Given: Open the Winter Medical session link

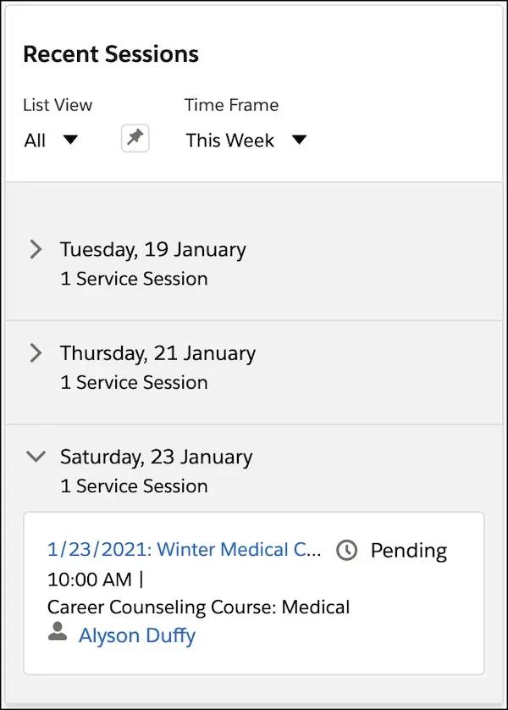Looking at the screenshot, I should 185,550.
